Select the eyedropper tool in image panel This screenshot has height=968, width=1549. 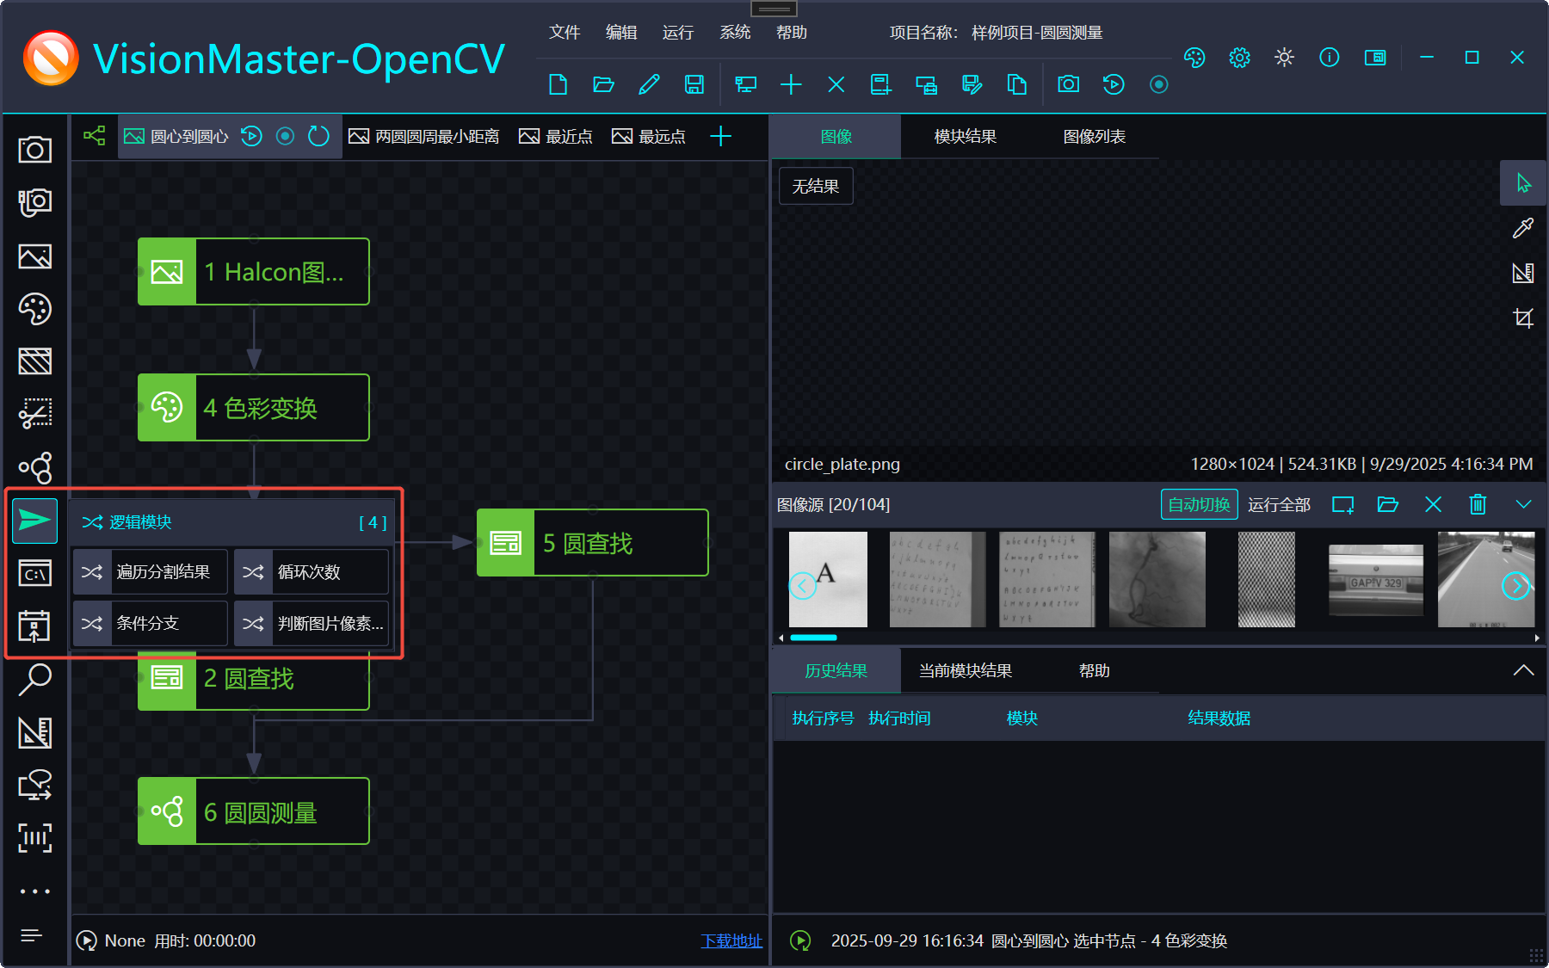coord(1523,228)
